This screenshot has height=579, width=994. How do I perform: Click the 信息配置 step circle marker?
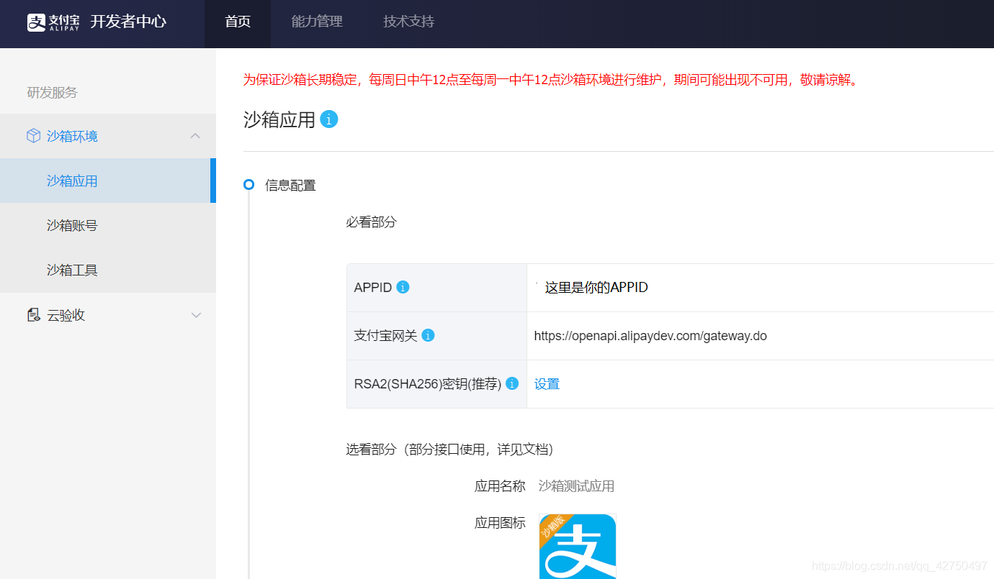(x=248, y=185)
